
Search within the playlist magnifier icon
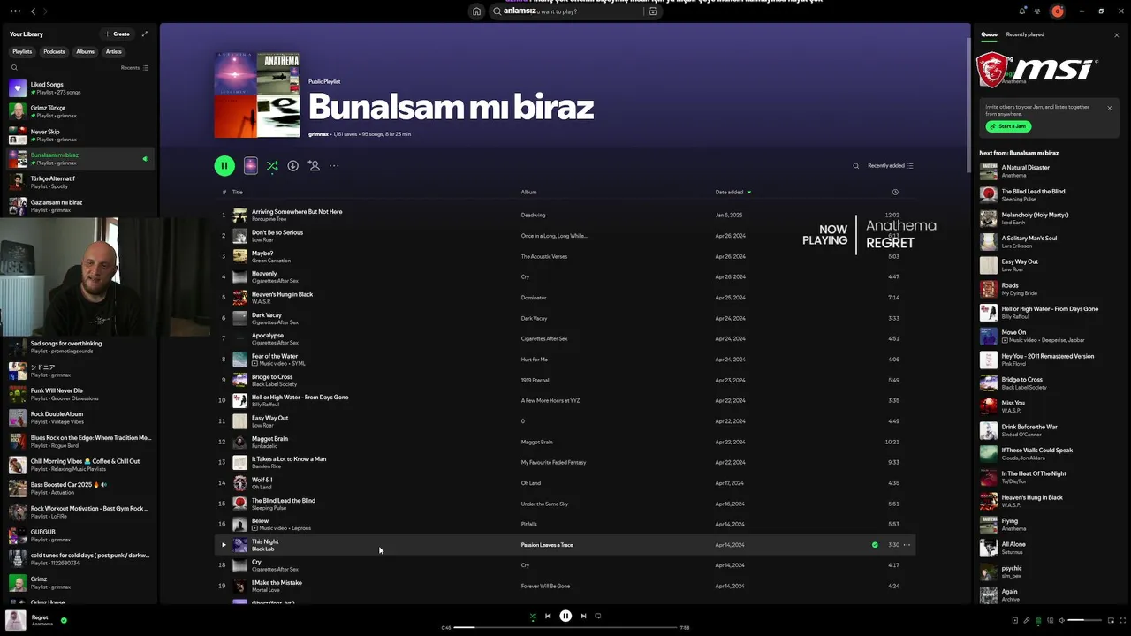(855, 166)
